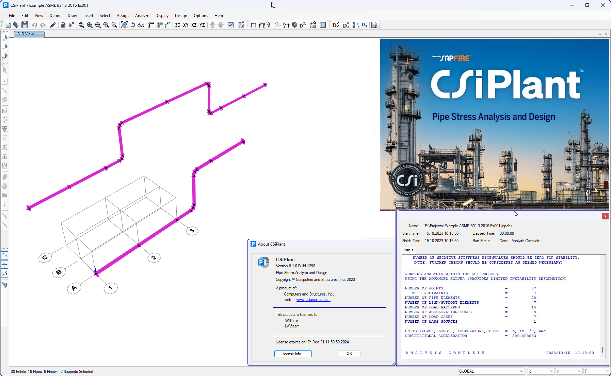Click the clear selection clr icon

(4, 57)
